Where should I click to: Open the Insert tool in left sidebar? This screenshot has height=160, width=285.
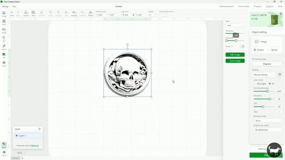pos(4,22)
